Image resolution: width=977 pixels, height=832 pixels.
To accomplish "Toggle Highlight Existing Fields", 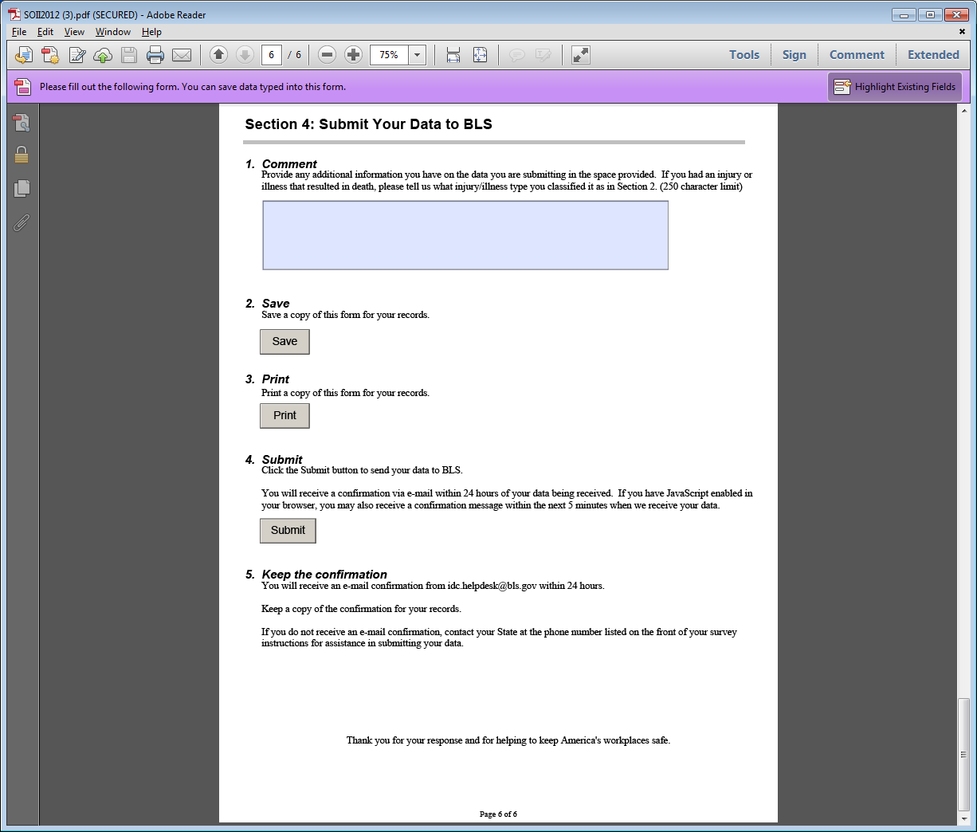I will click(x=895, y=87).
